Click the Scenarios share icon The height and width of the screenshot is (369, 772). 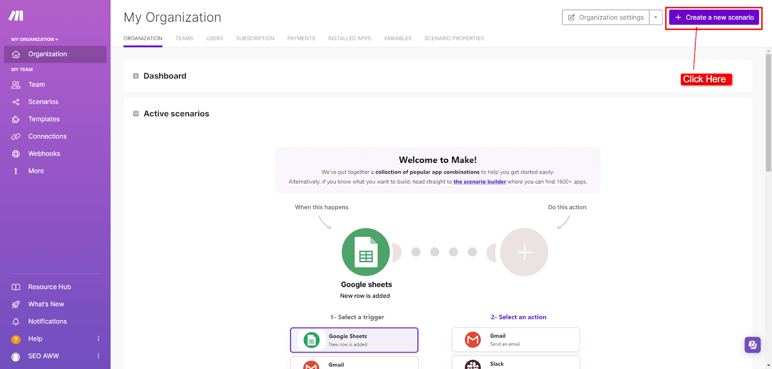16,102
